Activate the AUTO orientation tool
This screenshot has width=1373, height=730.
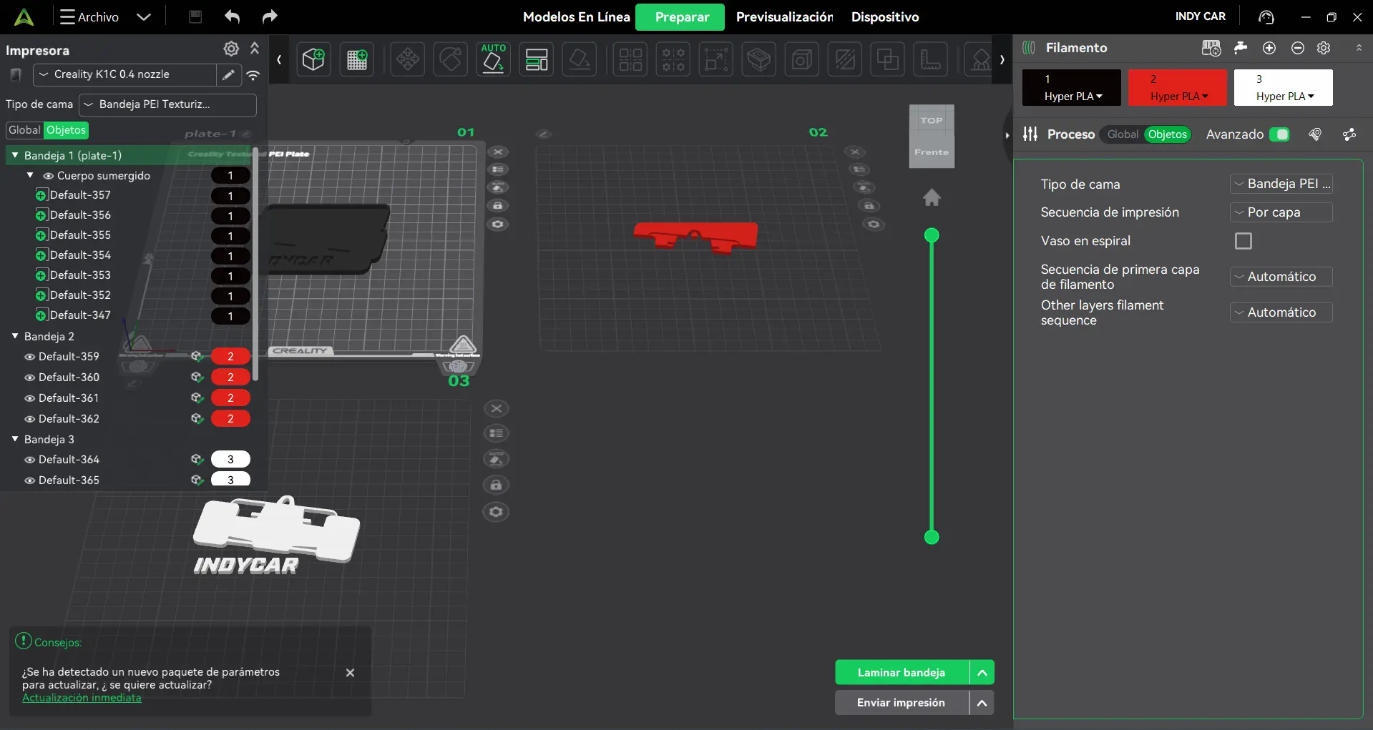pyautogui.click(x=494, y=59)
